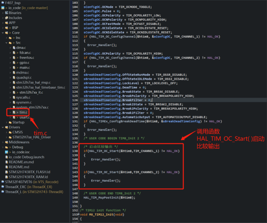Click the main.c file icon
267x223 pixels.
coord(14,68)
